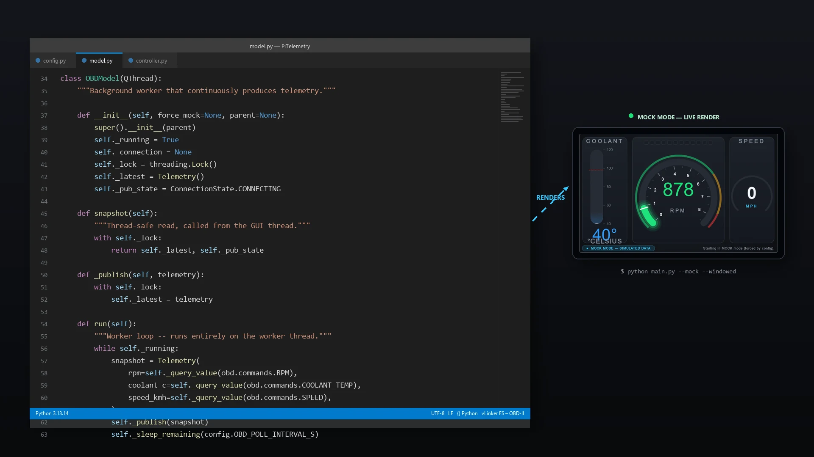Screen dimensions: 814x457
Task: Click line number 34 in the gutter
Action: pyautogui.click(x=44, y=79)
